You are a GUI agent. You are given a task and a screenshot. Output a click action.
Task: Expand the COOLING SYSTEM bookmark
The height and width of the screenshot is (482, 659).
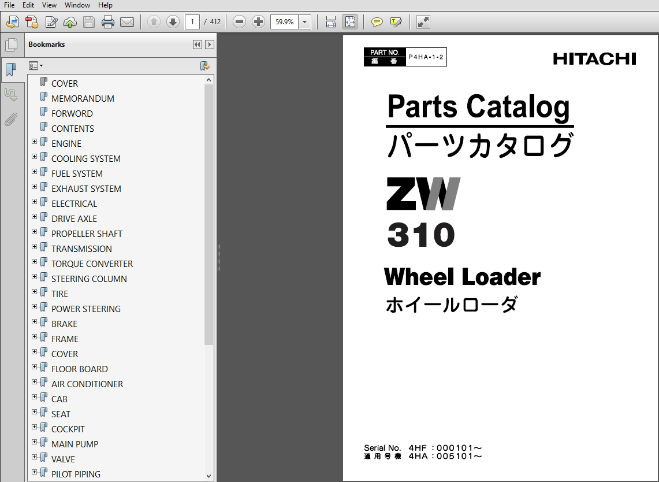pos(35,157)
